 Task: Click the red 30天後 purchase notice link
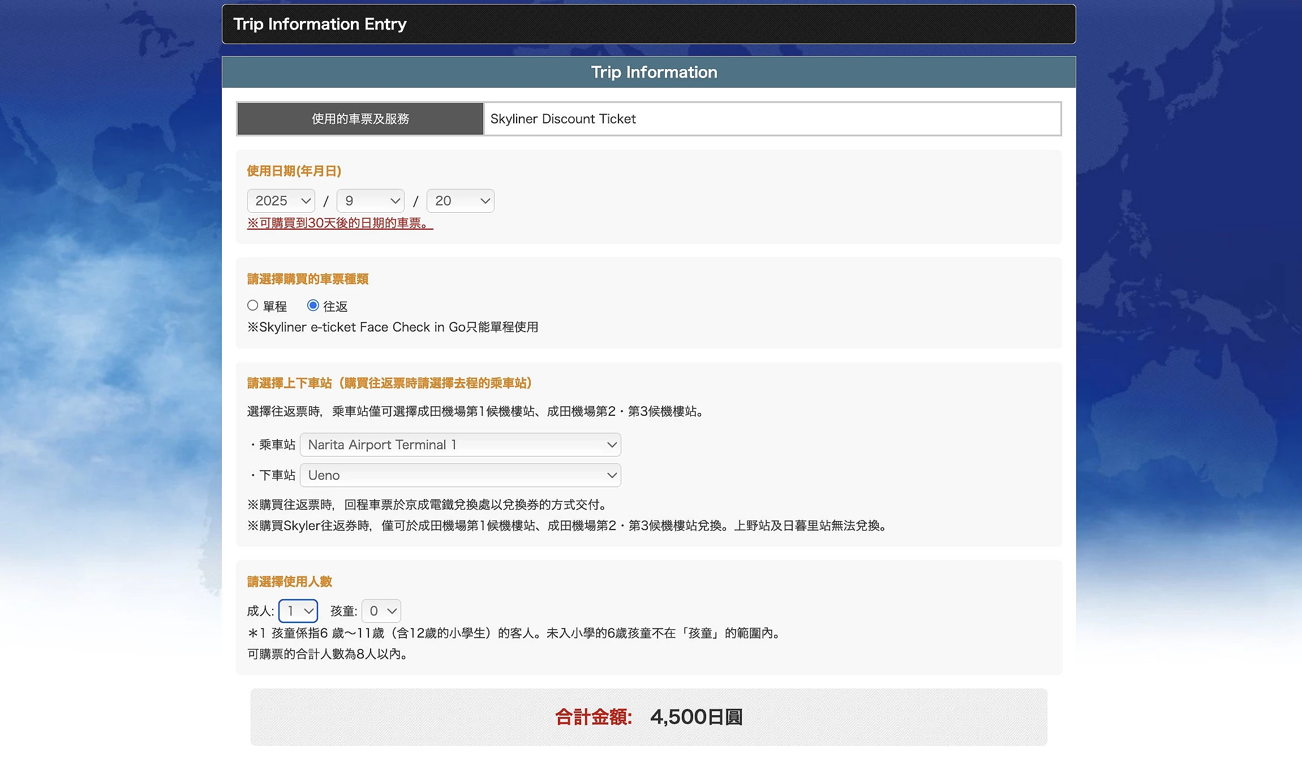tap(340, 223)
